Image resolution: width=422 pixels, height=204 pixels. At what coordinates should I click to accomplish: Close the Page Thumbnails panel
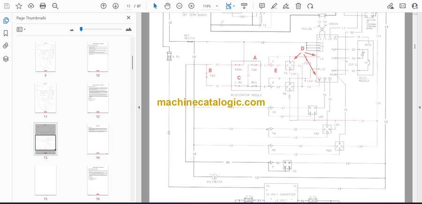(x=128, y=18)
